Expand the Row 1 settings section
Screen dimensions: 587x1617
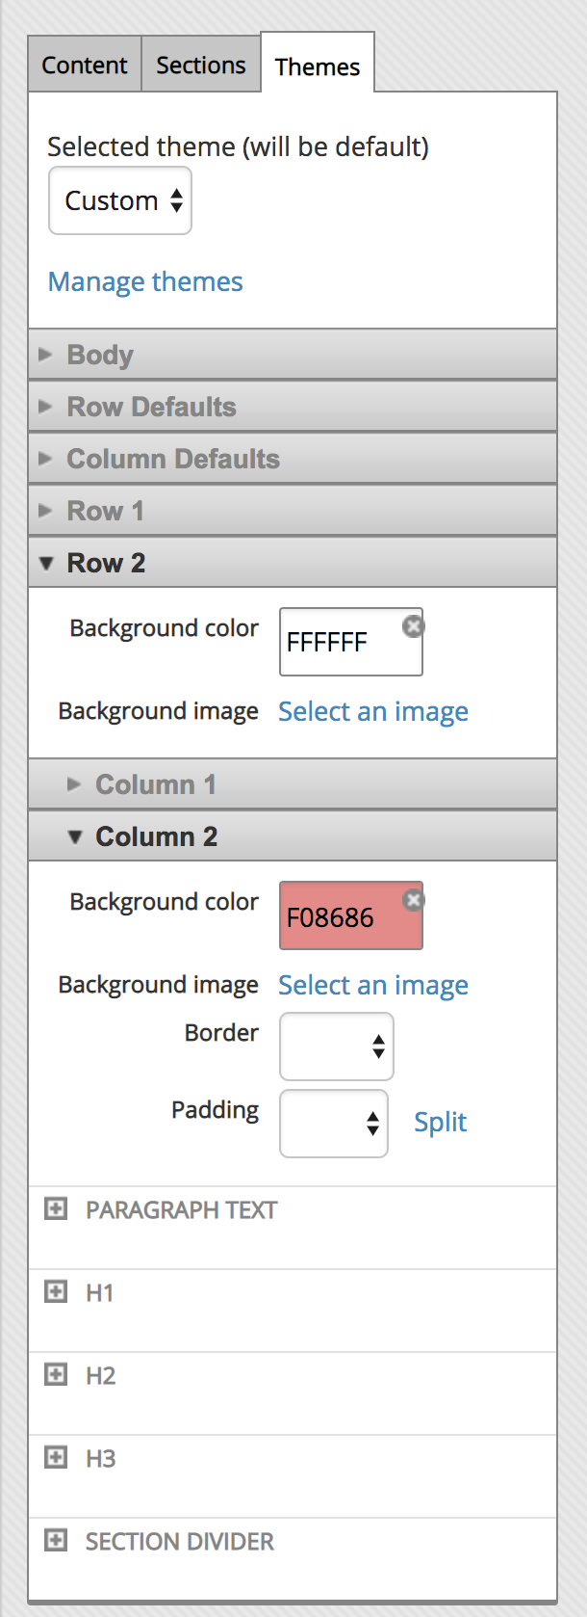click(105, 510)
